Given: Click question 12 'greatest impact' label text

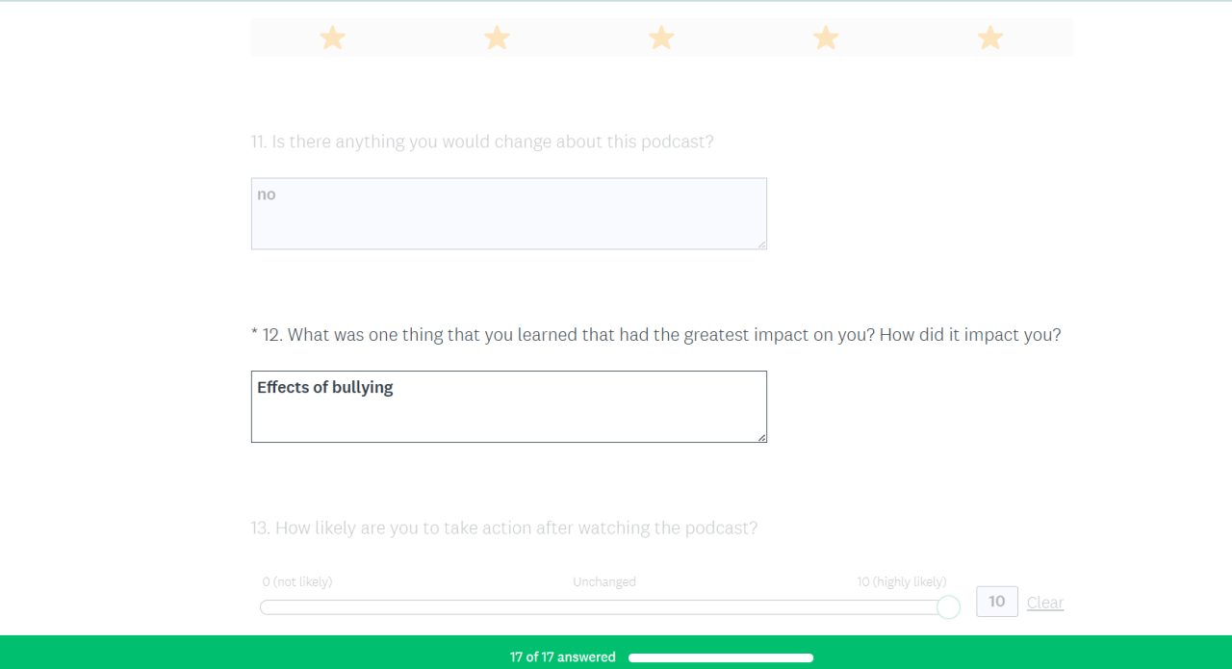Looking at the screenshot, I should [655, 335].
